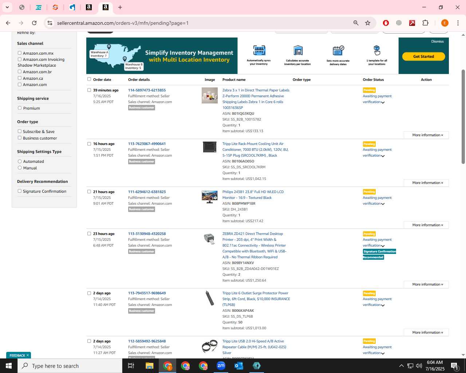This screenshot has height=373, width=466.
Task: Open the Extensions puzzle icon
Action: click(x=425, y=23)
